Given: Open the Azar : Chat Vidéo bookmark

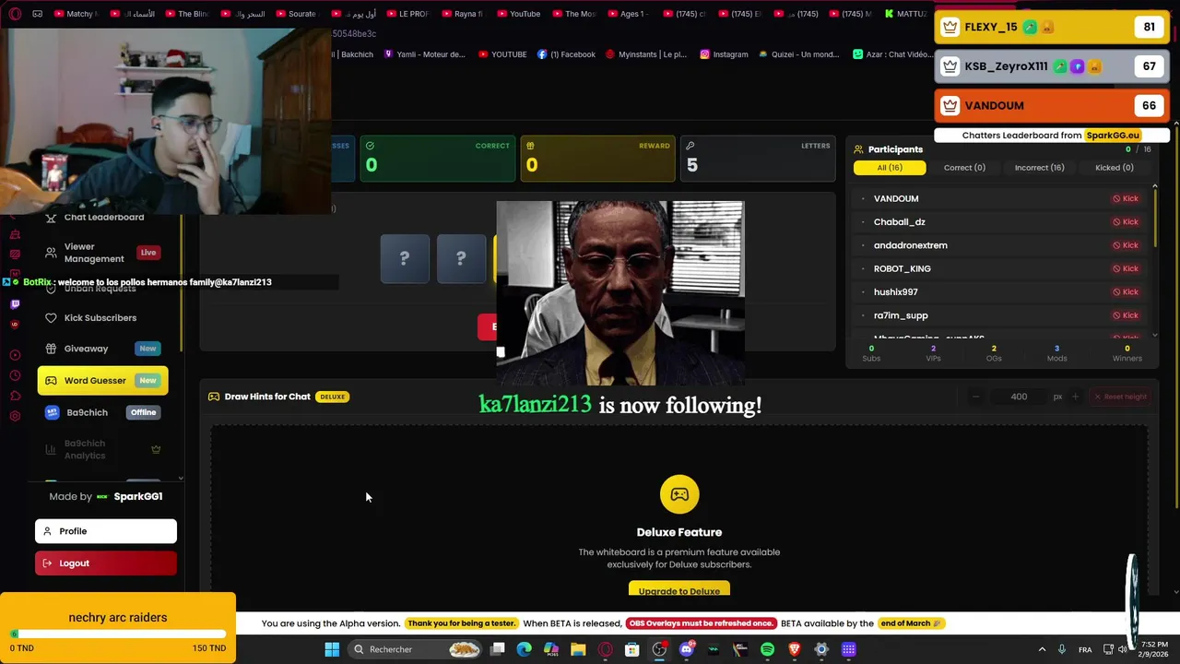Looking at the screenshot, I should (891, 54).
